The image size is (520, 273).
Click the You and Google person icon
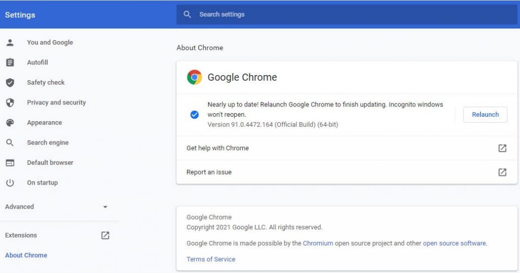pos(10,43)
